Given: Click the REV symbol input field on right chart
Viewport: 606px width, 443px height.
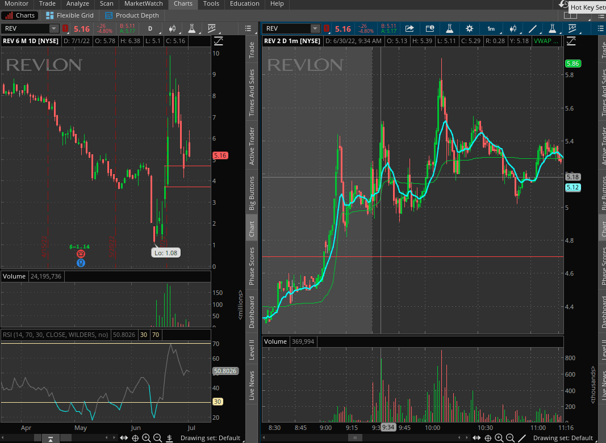Looking at the screenshot, I should point(286,28).
